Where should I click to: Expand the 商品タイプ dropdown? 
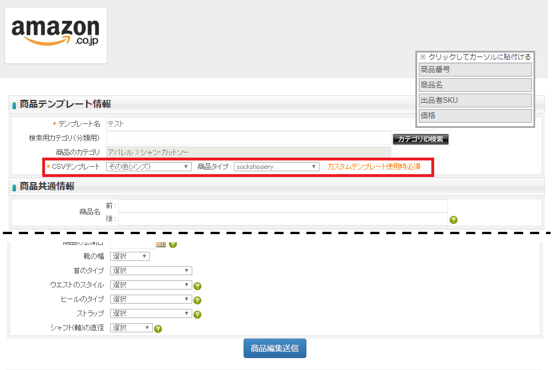pos(276,167)
